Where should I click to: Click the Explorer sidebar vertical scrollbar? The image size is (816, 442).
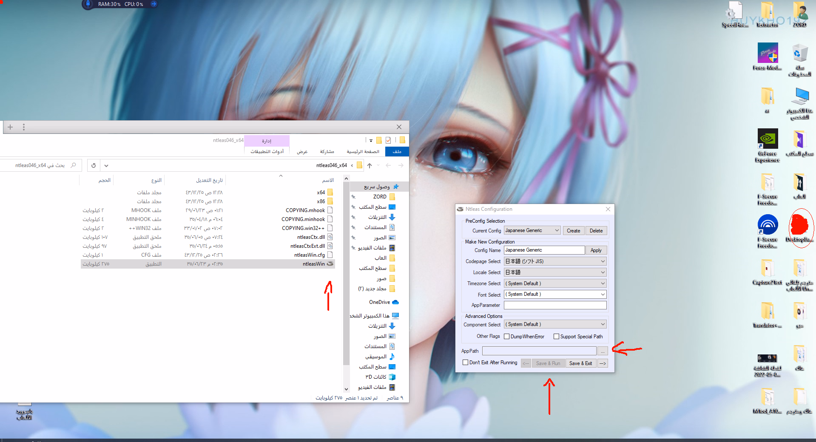[346, 280]
